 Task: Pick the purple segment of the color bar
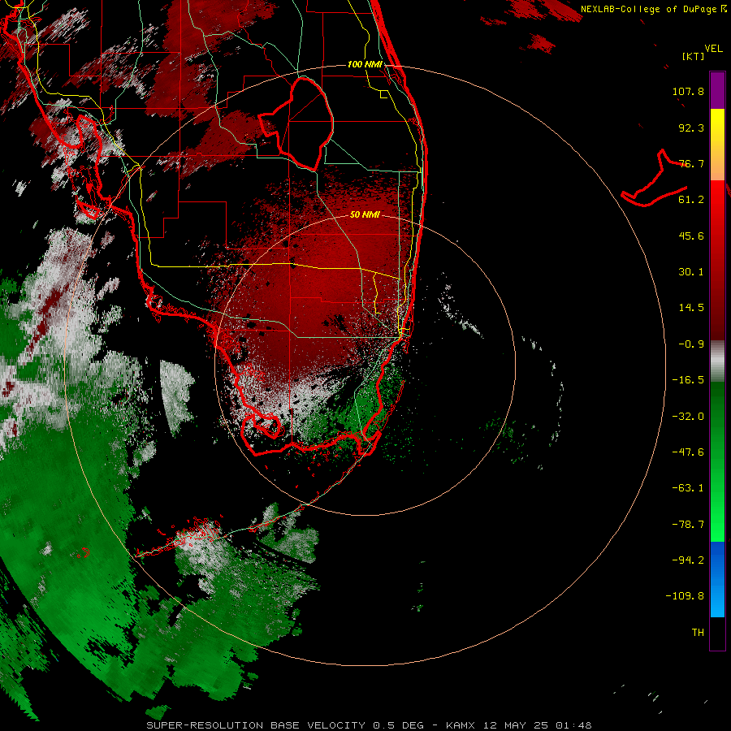pyautogui.click(x=717, y=90)
